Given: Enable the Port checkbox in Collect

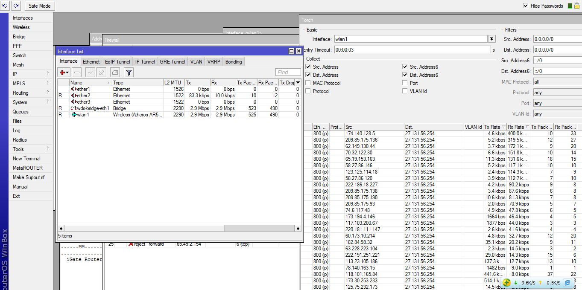Looking at the screenshot, I should tap(405, 83).
